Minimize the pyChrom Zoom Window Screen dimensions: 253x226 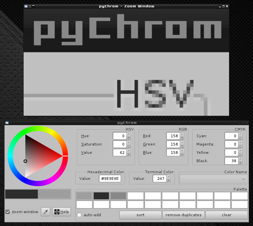(219, 6)
